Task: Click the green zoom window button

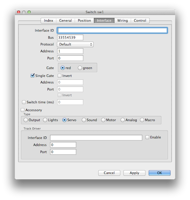Action: pos(29,12)
